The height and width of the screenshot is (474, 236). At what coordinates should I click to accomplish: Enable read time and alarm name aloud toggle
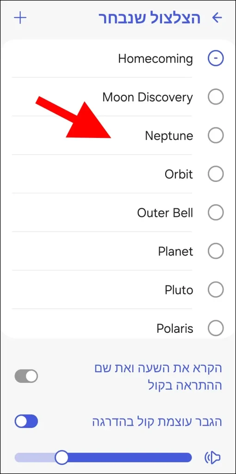[26, 376]
